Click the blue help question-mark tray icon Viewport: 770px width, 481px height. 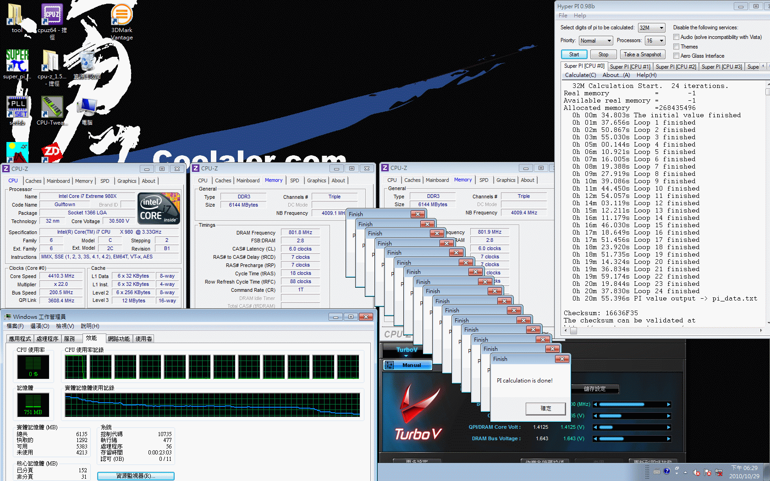(x=666, y=471)
